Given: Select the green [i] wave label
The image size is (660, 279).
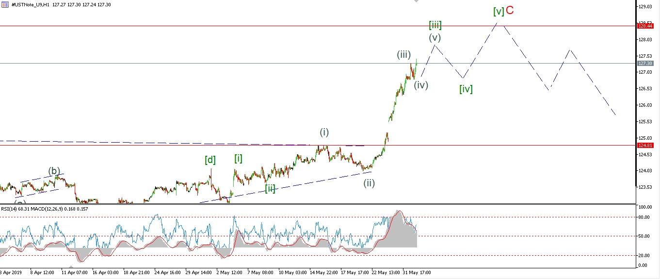Looking at the screenshot, I should (x=238, y=158).
